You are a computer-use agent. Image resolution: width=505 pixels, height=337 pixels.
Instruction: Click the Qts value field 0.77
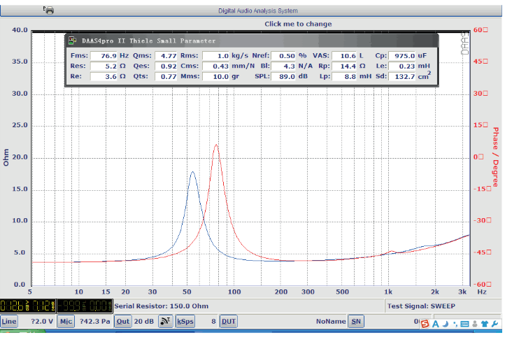[166, 76]
